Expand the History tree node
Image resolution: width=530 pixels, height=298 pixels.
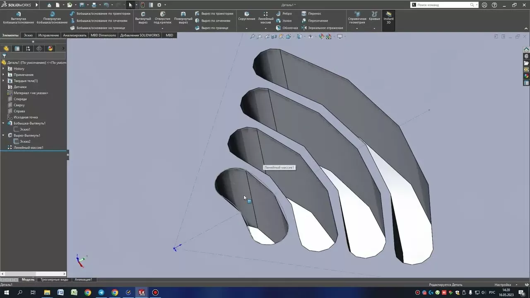(x=4, y=69)
